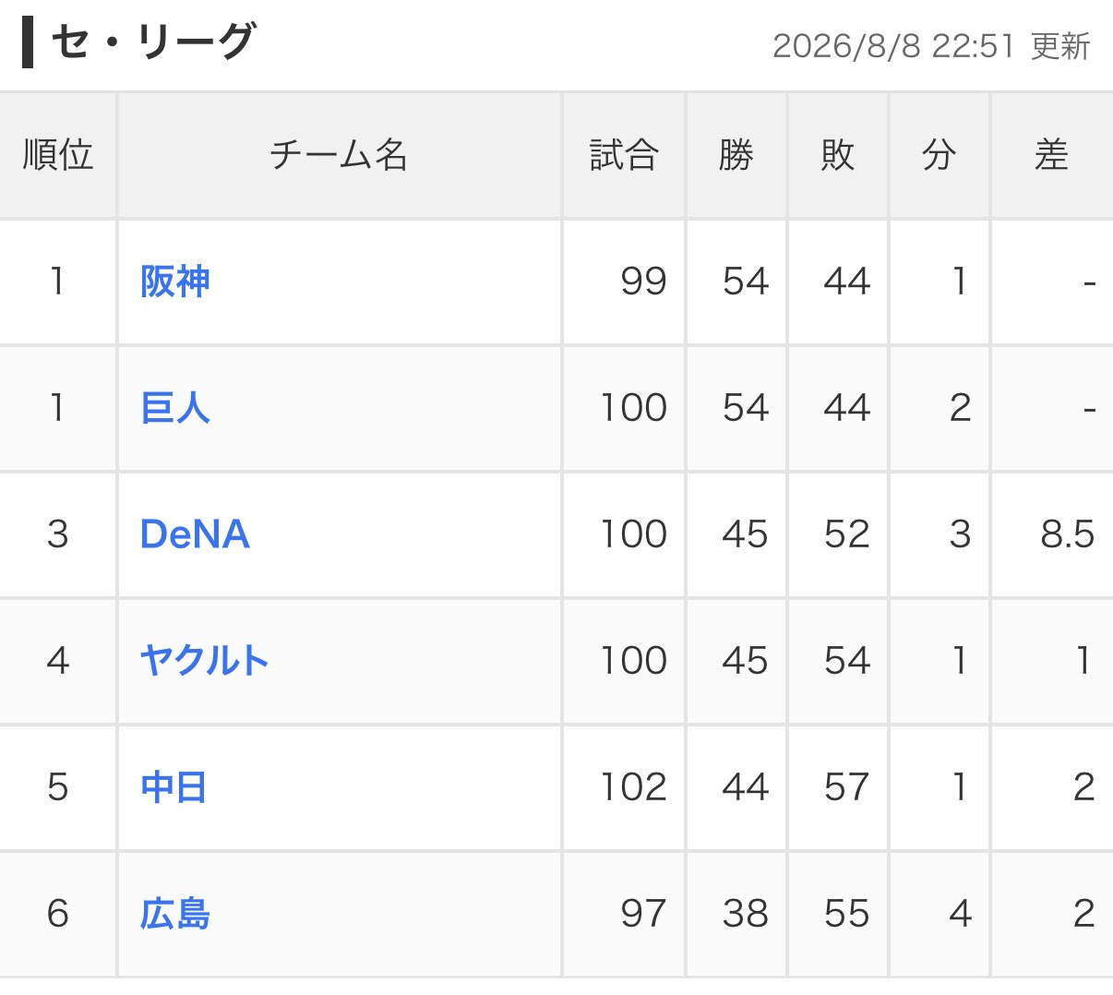Click the セ・リーグ section heading
Image resolution: width=1113 pixels, height=995 pixels.
(152, 42)
